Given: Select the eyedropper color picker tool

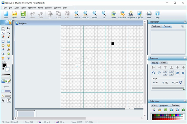Looking at the screenshot, I should click(x=3, y=50).
